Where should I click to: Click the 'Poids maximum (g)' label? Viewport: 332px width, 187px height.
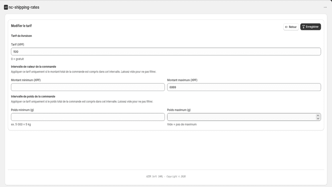point(179,110)
